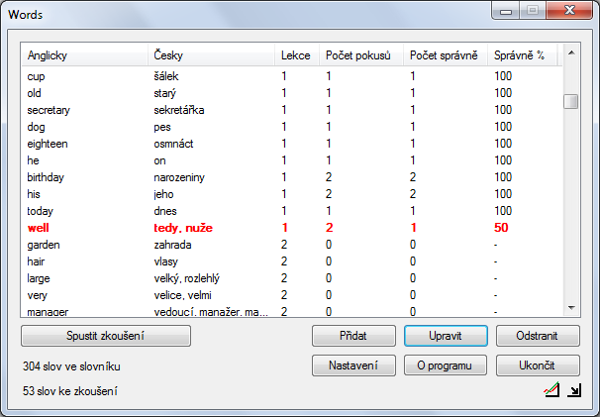Select the 'garden' row

pos(291,245)
